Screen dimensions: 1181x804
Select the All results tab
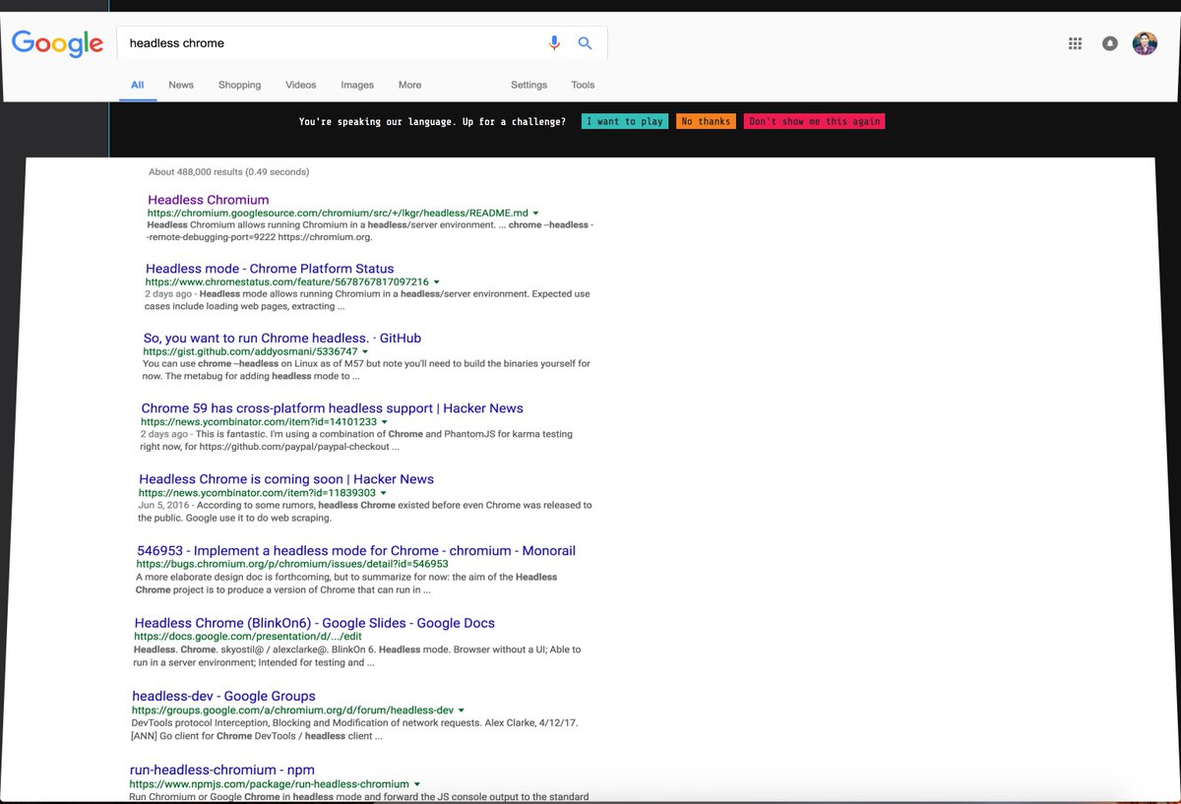(x=138, y=85)
